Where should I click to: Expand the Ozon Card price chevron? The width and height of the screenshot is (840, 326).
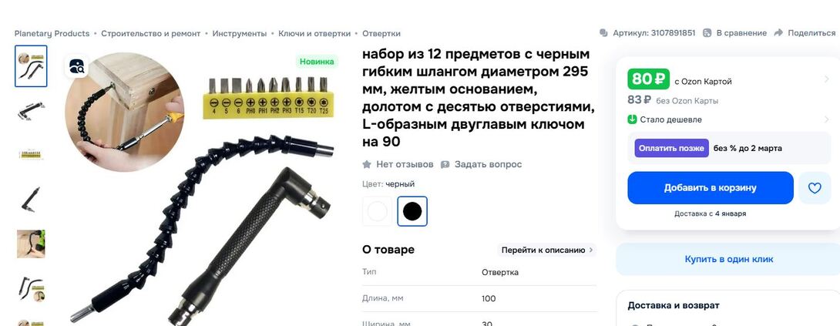pos(827,80)
